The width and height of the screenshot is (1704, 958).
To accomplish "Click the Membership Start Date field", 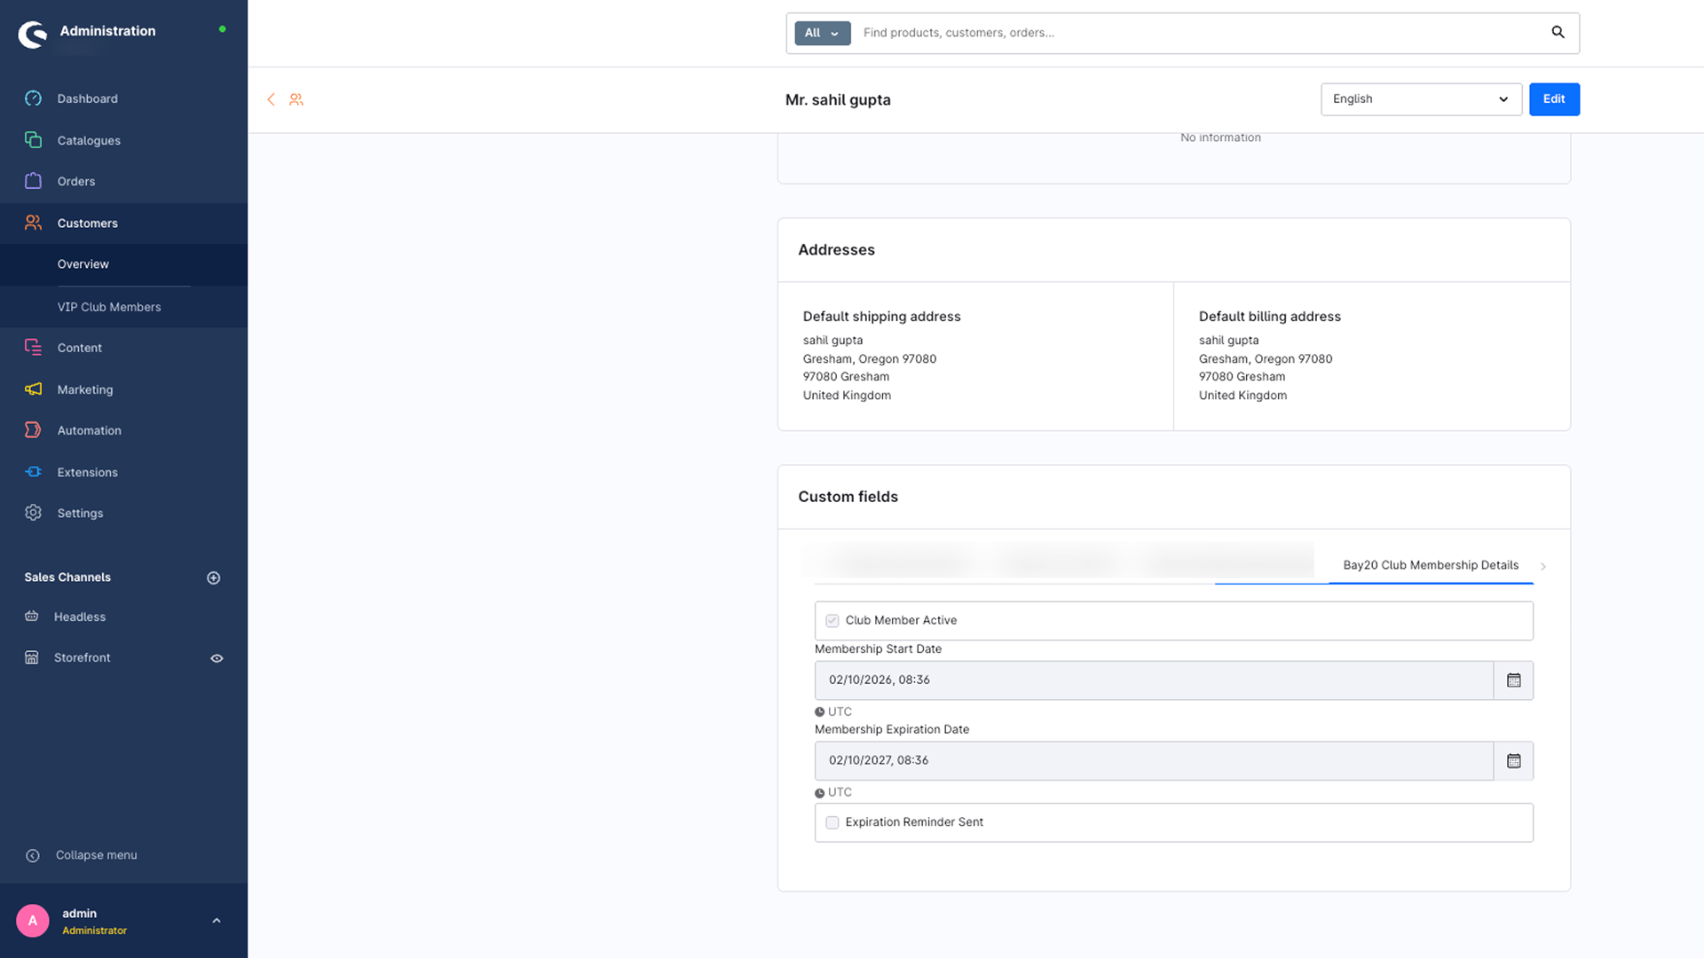I will tap(1154, 680).
